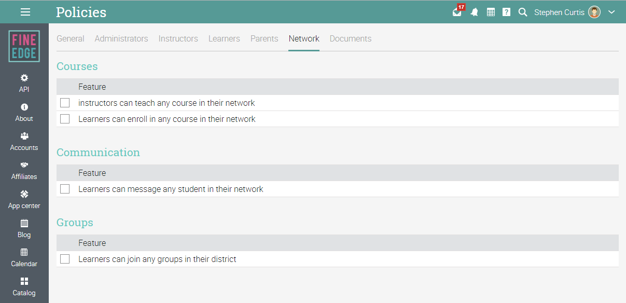Image resolution: width=626 pixels, height=303 pixels.
Task: Open the calendar grid icon in header
Action: [x=491, y=12]
